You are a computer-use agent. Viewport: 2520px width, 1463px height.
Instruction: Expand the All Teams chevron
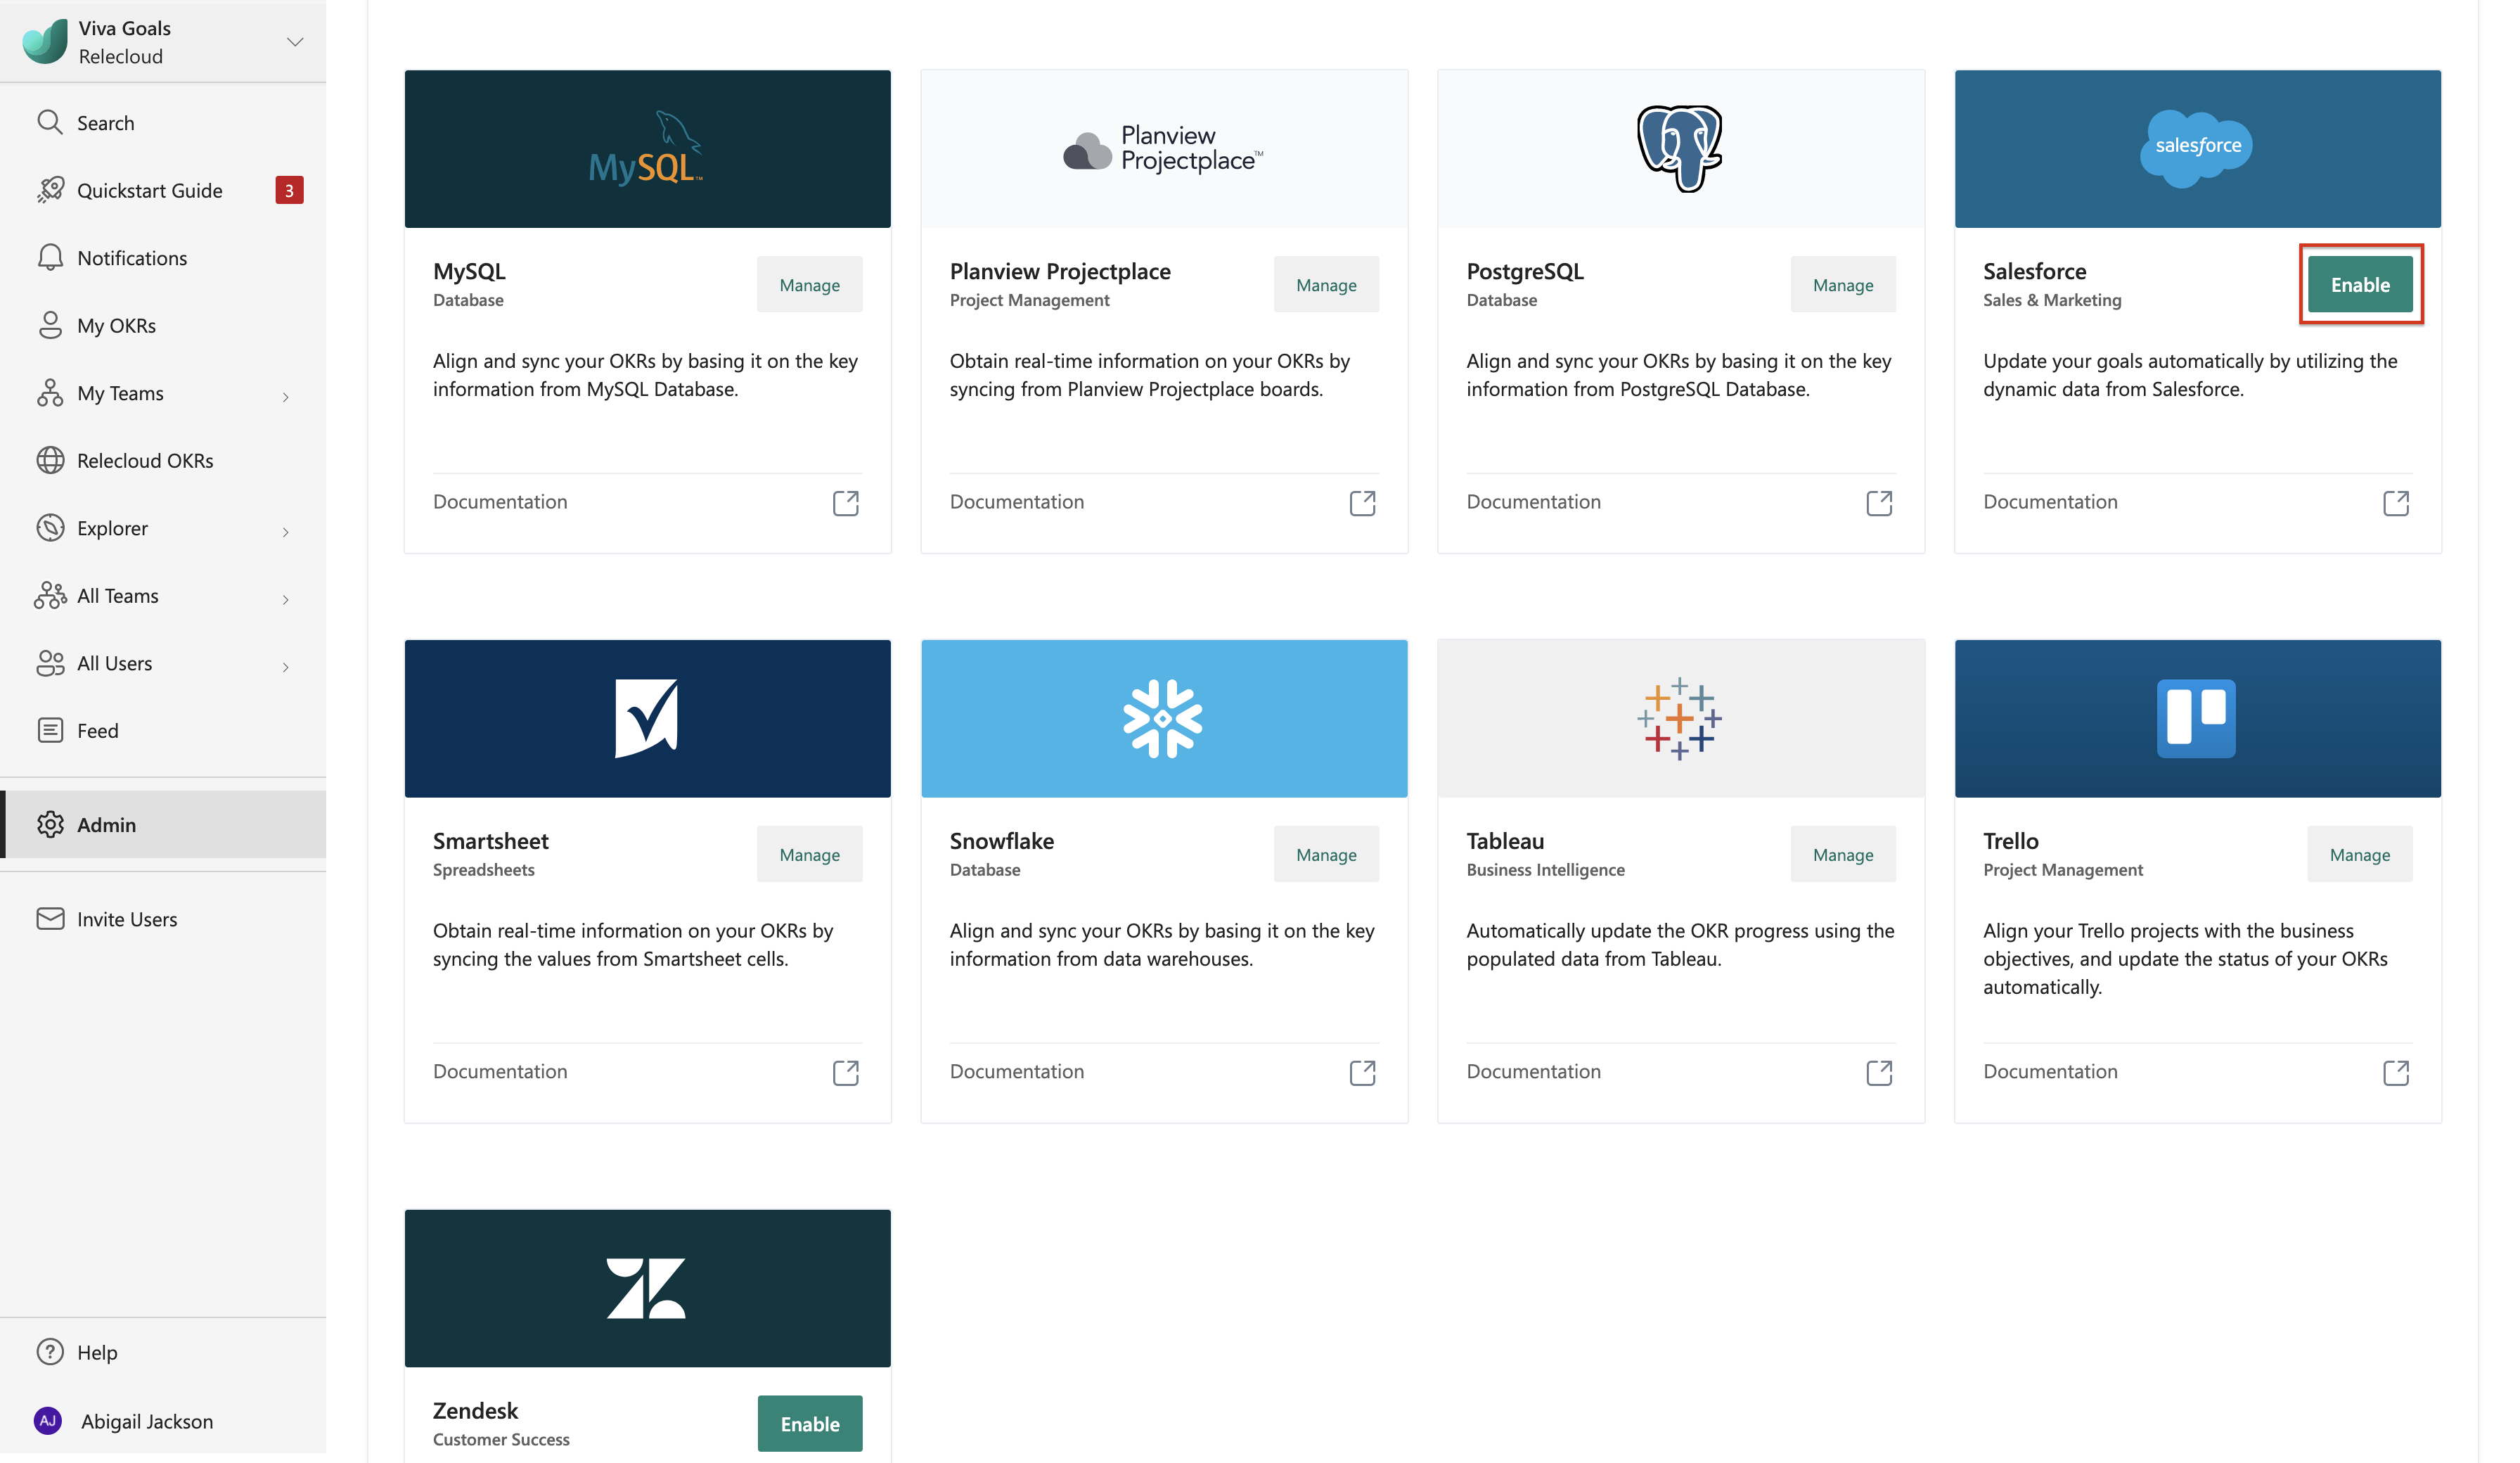[286, 599]
